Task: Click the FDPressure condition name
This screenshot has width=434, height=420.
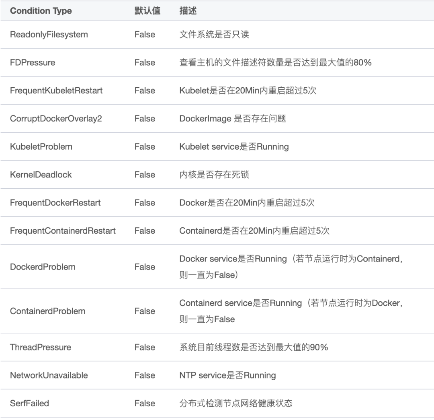Action: click(33, 62)
